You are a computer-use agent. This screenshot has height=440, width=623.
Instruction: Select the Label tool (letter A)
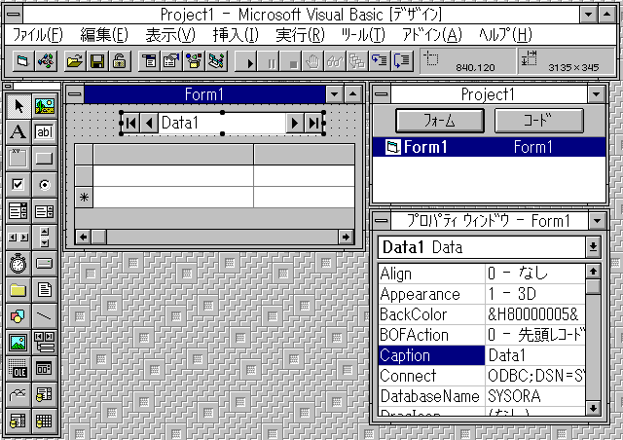(x=18, y=132)
